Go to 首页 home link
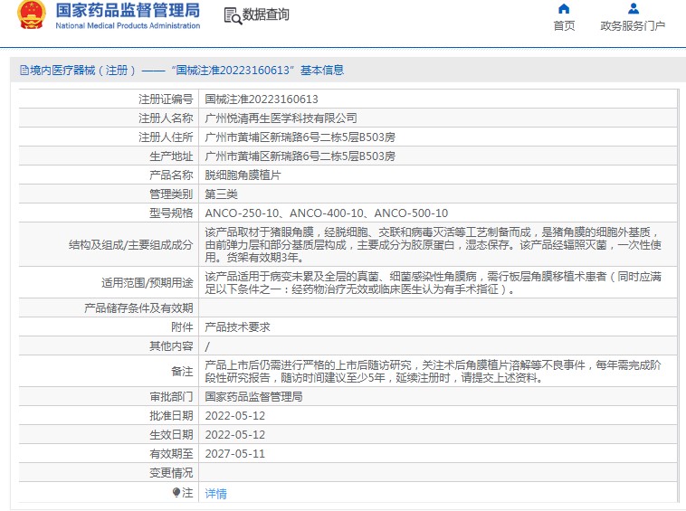Image resolution: width=686 pixels, height=511 pixels. (x=564, y=26)
